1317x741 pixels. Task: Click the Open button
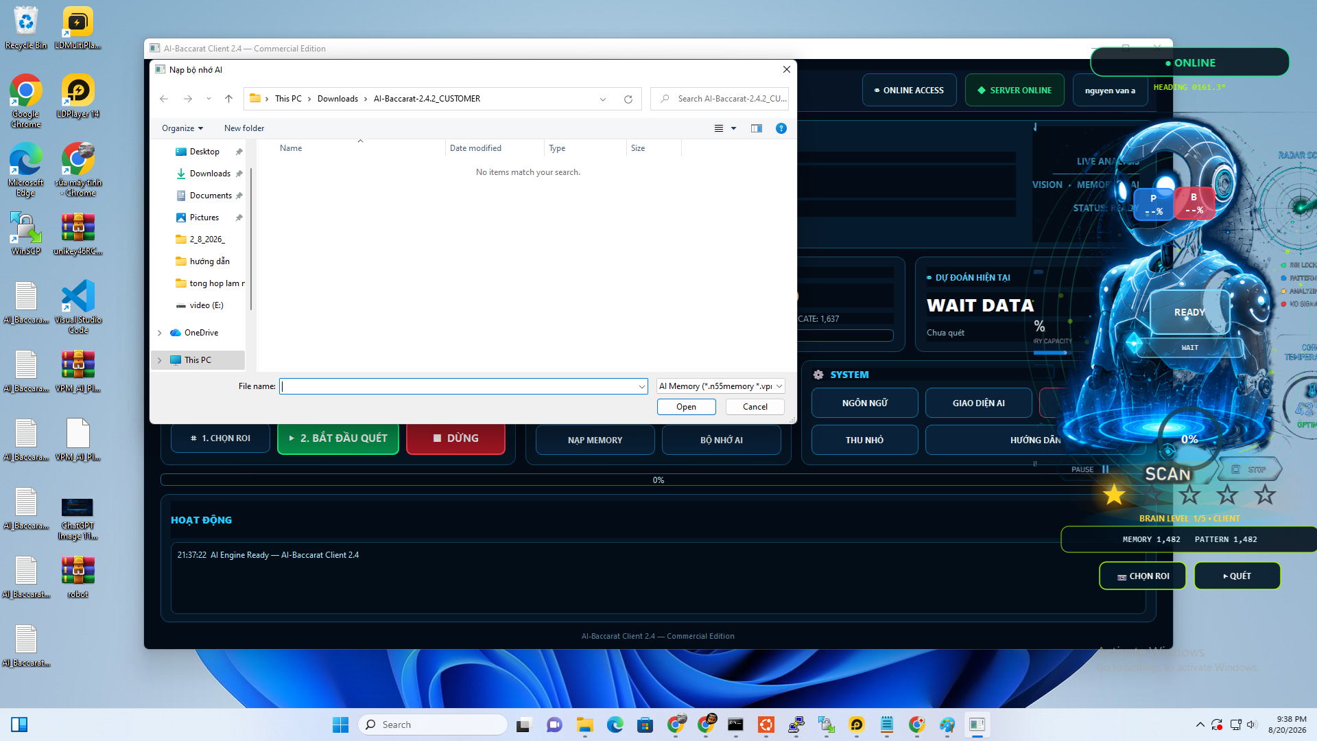[686, 407]
